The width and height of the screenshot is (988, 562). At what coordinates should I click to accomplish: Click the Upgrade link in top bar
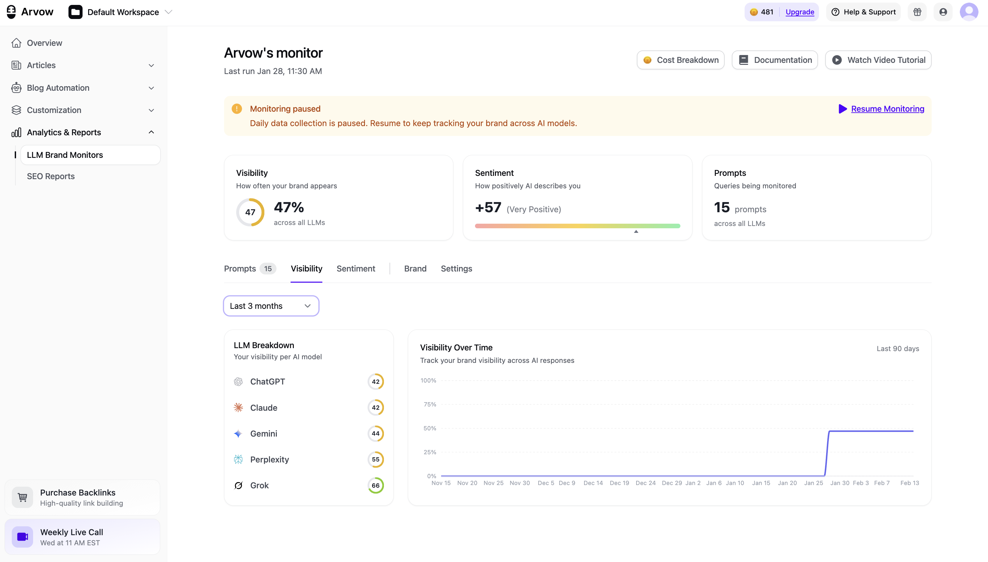pos(799,11)
